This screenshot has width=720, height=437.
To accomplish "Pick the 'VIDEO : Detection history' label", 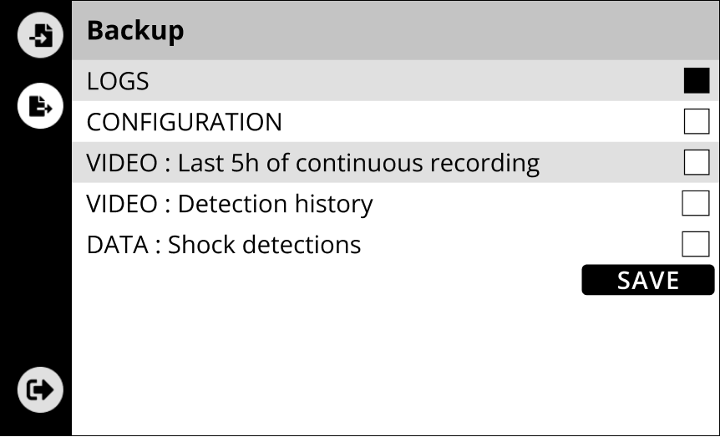I will 230,203.
